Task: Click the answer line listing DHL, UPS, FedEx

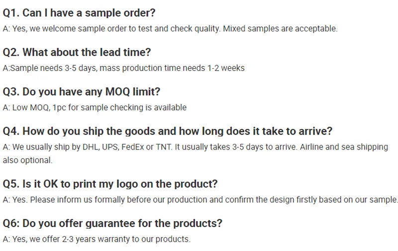Action: (196, 147)
